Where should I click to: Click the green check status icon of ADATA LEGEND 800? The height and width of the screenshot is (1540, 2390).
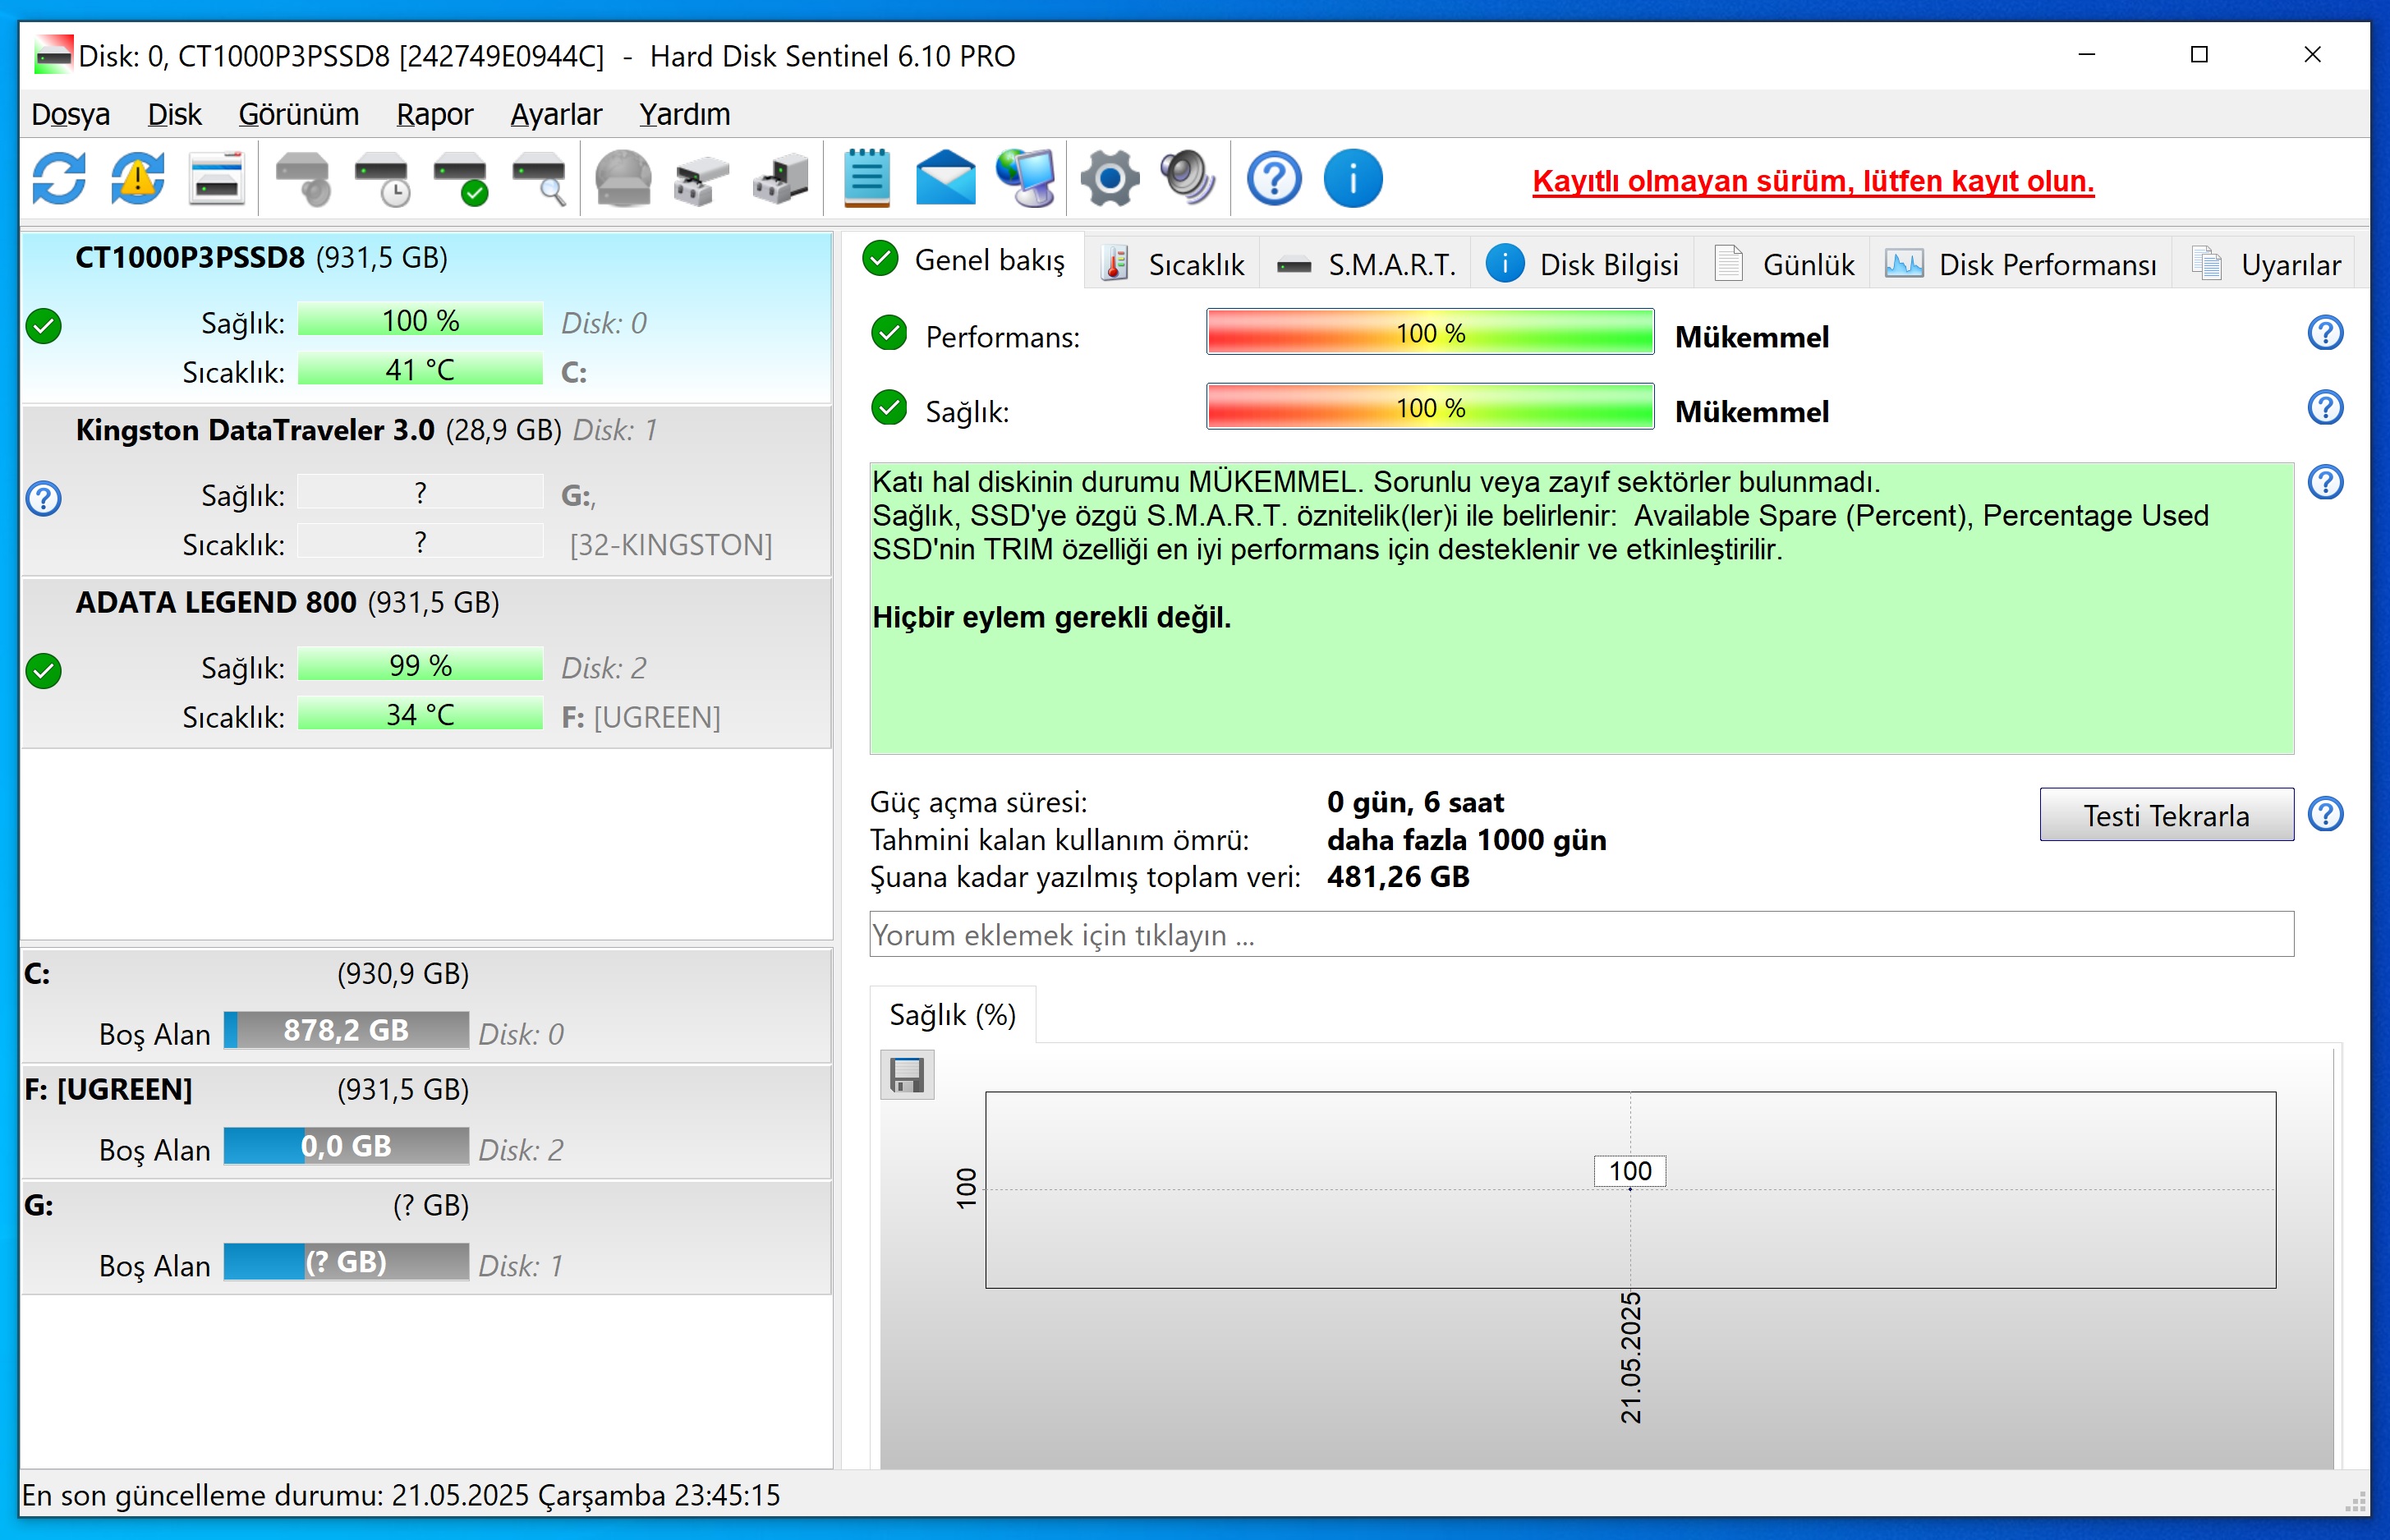(x=44, y=671)
